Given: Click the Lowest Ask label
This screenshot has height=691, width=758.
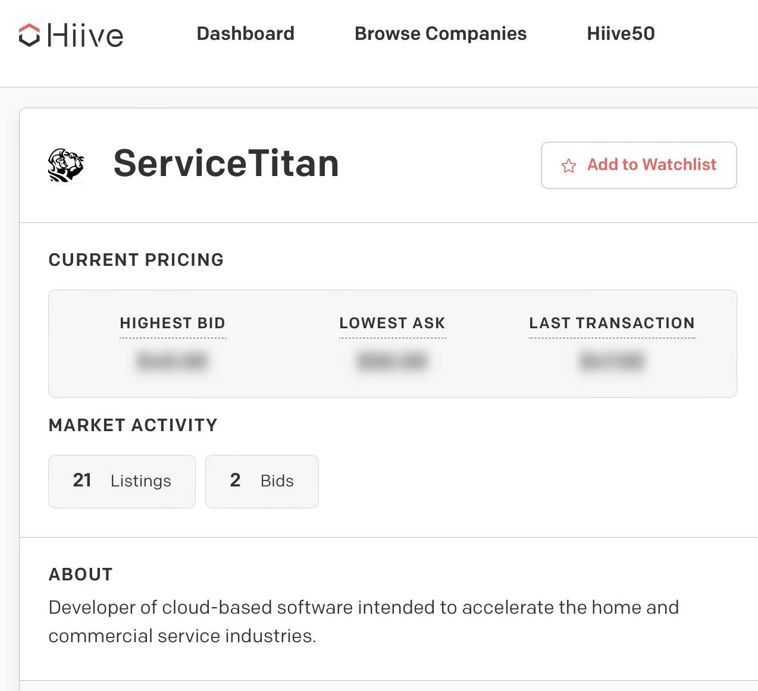Looking at the screenshot, I should click(392, 323).
